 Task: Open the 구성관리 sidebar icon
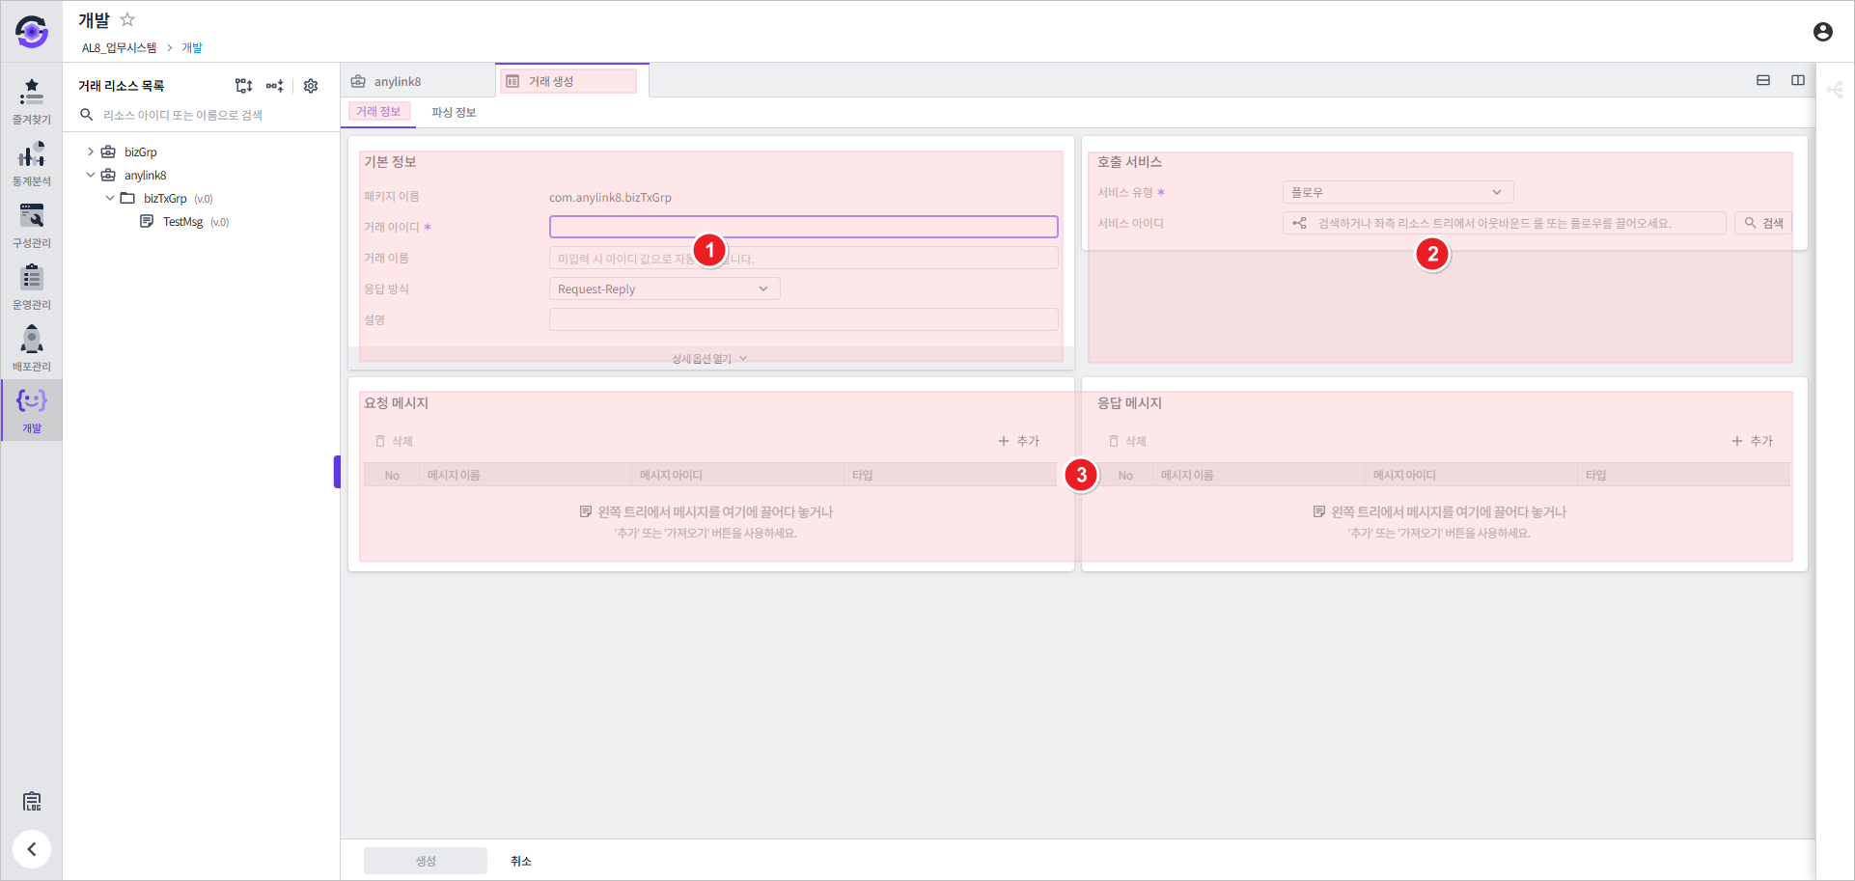[32, 225]
